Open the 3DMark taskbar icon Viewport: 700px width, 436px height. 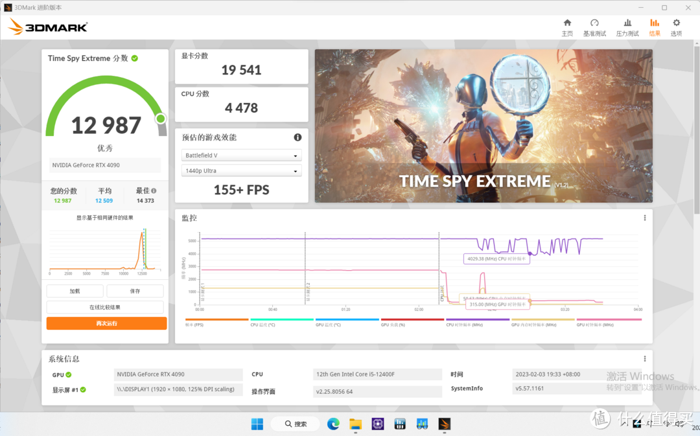[444, 424]
